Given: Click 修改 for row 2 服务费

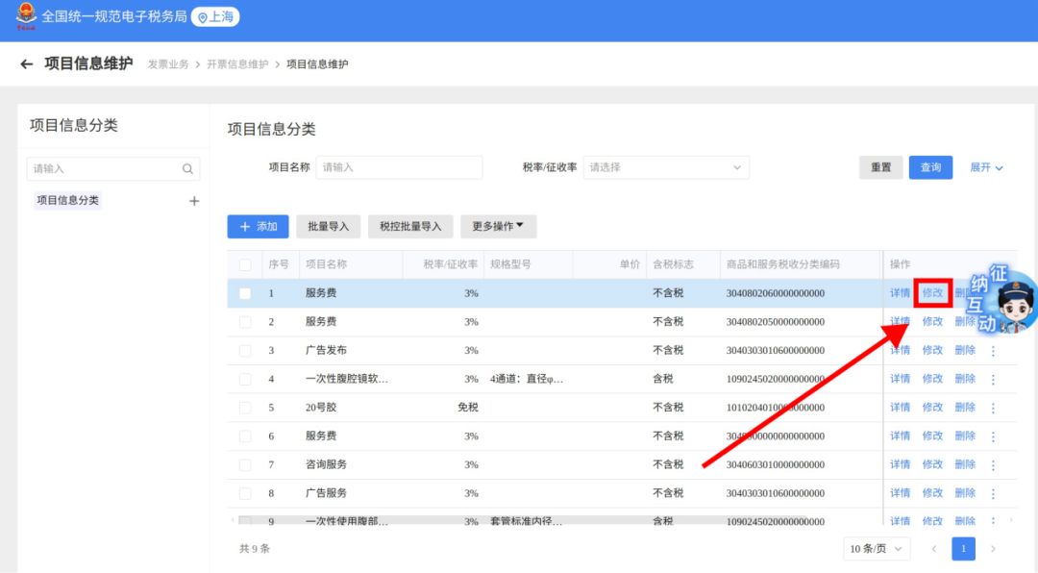Looking at the screenshot, I should (x=932, y=322).
